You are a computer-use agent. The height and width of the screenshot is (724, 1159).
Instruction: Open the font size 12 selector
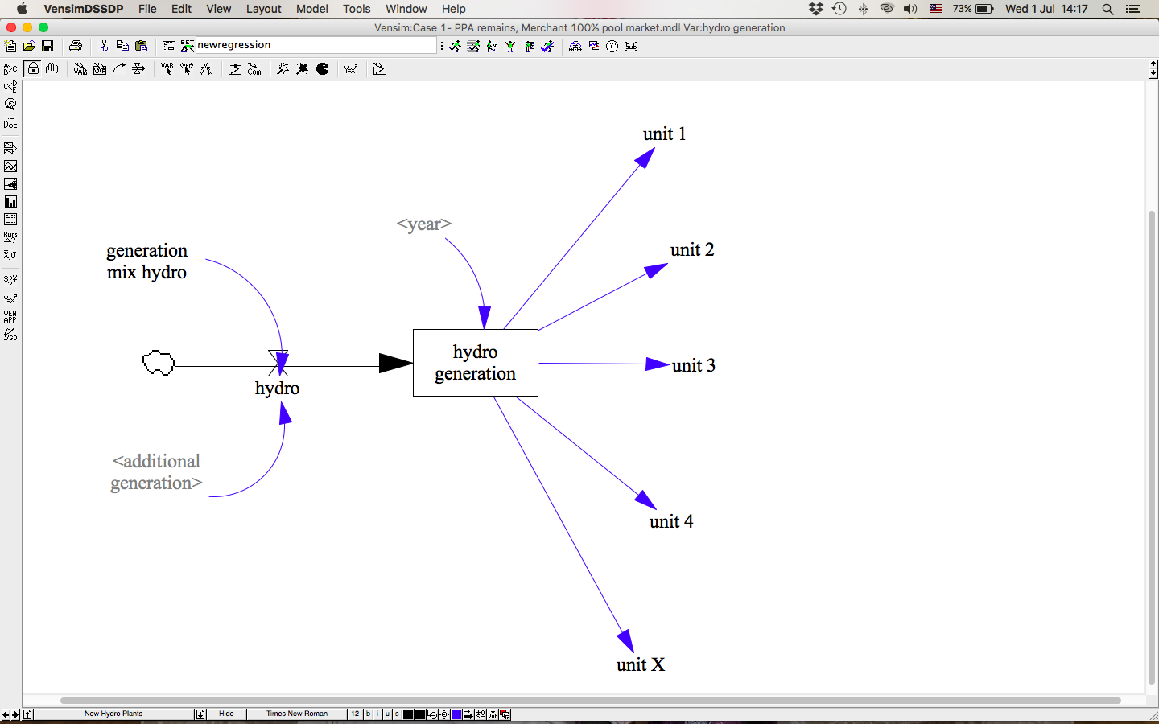point(355,714)
